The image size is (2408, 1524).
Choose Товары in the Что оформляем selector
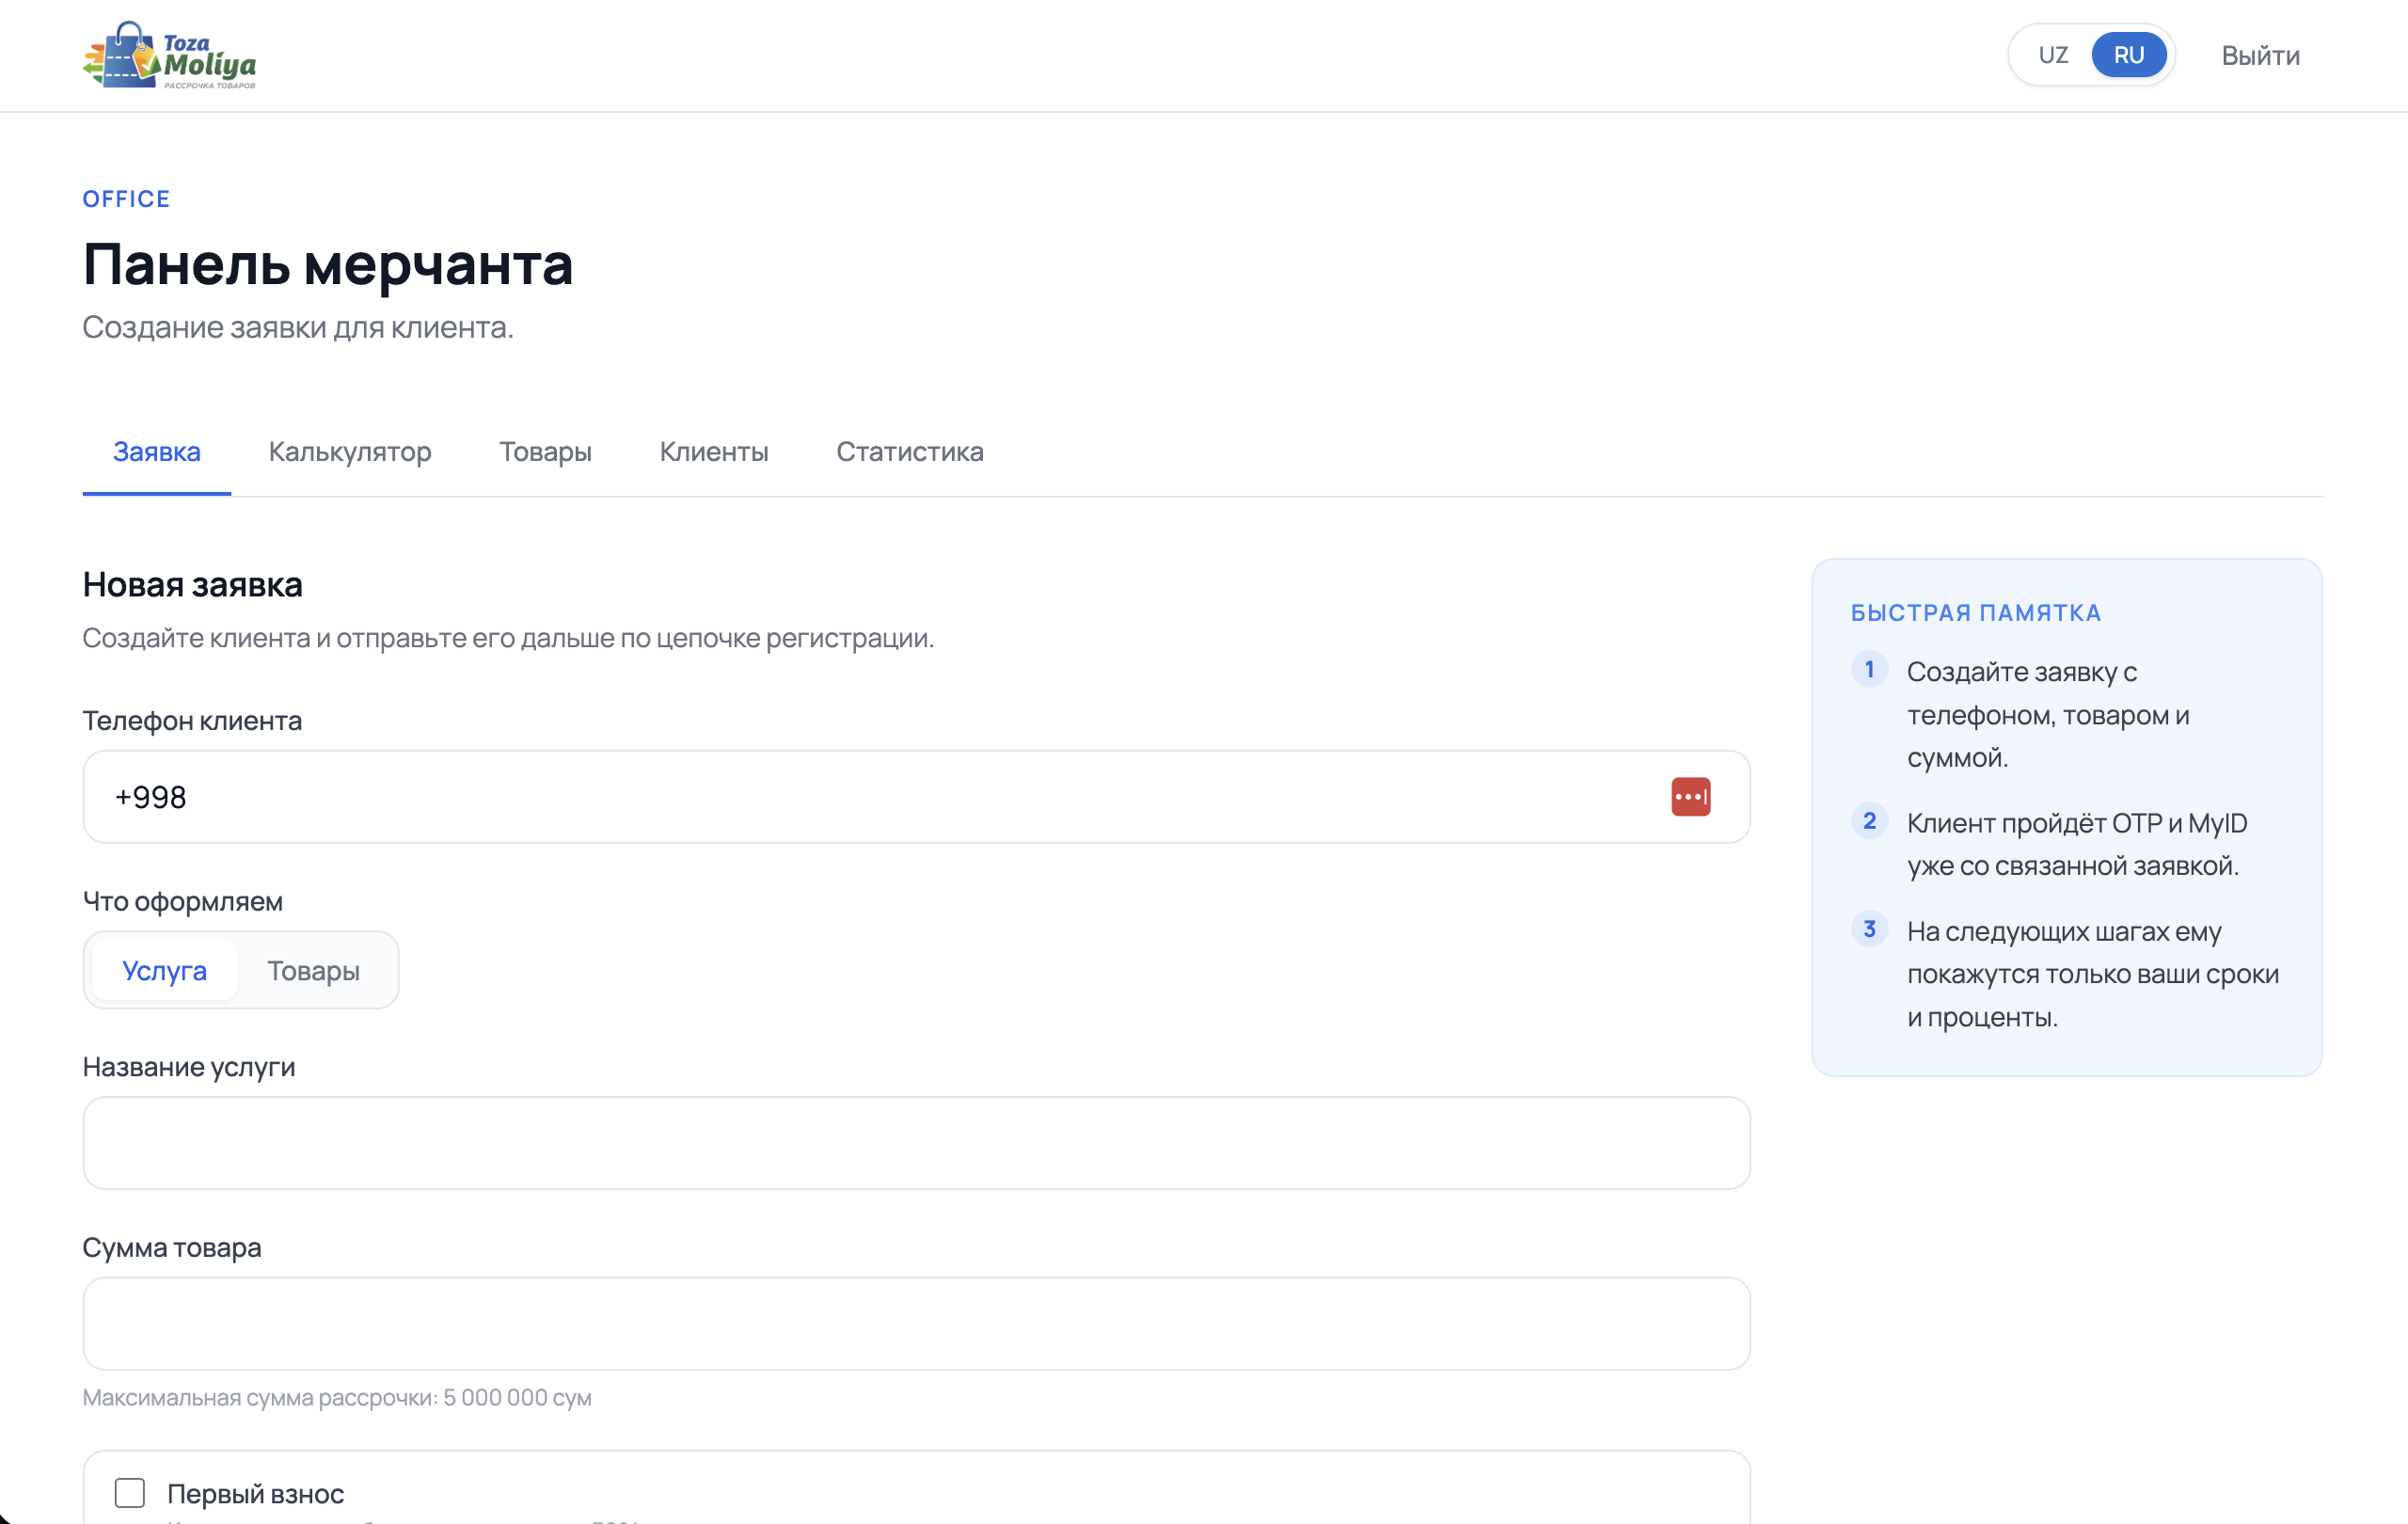[x=313, y=970]
